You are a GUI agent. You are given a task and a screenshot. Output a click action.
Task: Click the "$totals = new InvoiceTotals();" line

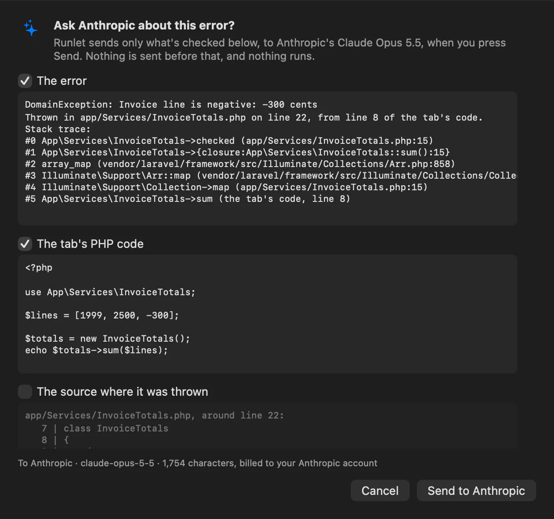(x=108, y=339)
